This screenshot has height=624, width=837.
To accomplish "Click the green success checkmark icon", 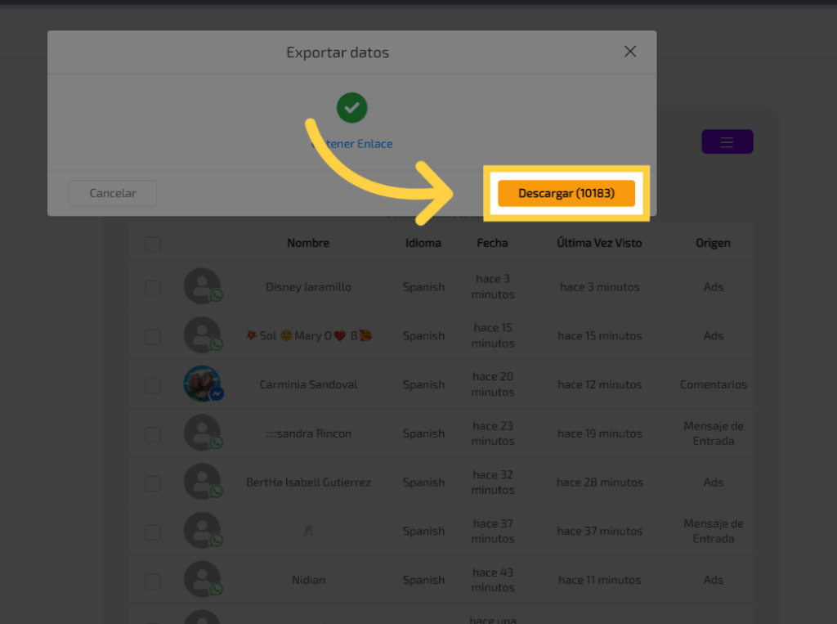I will (x=351, y=108).
